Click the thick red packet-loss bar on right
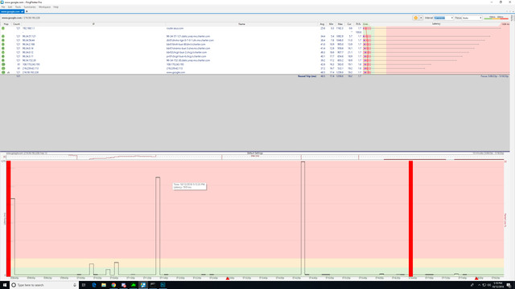 click(410, 218)
